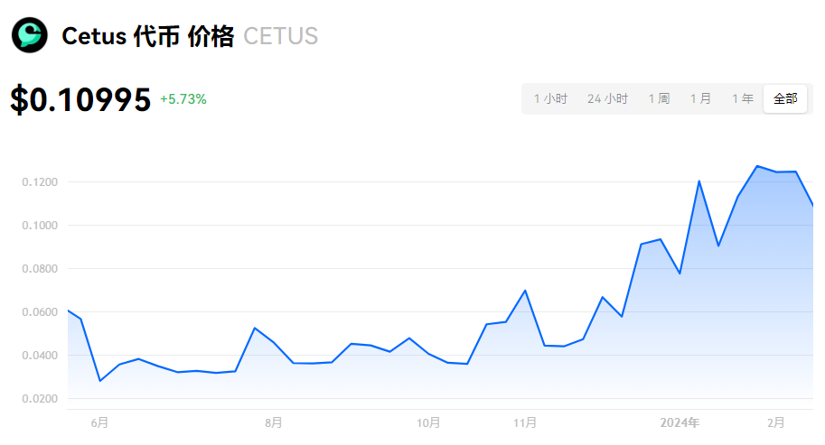Viewport: 825px width, 445px height.
Task: Click the 0.1200 price axis label
Action: [x=40, y=182]
